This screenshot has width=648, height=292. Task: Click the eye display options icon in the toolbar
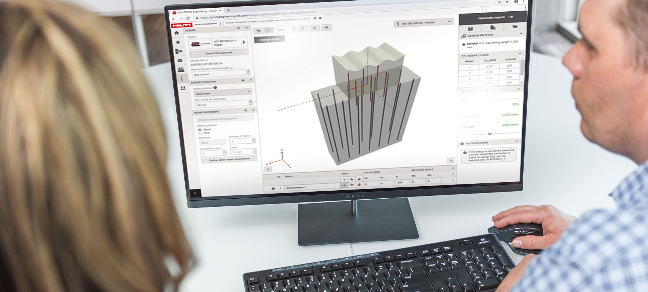[x=327, y=27]
